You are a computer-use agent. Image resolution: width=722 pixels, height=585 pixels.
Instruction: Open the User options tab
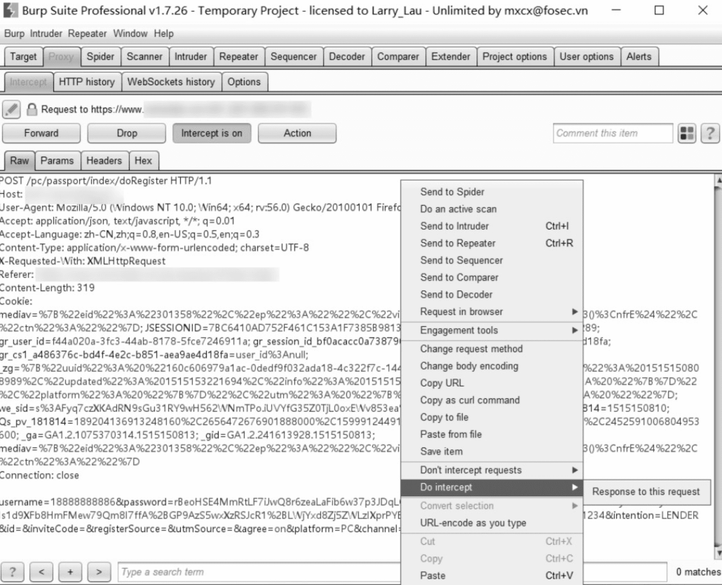click(x=587, y=57)
